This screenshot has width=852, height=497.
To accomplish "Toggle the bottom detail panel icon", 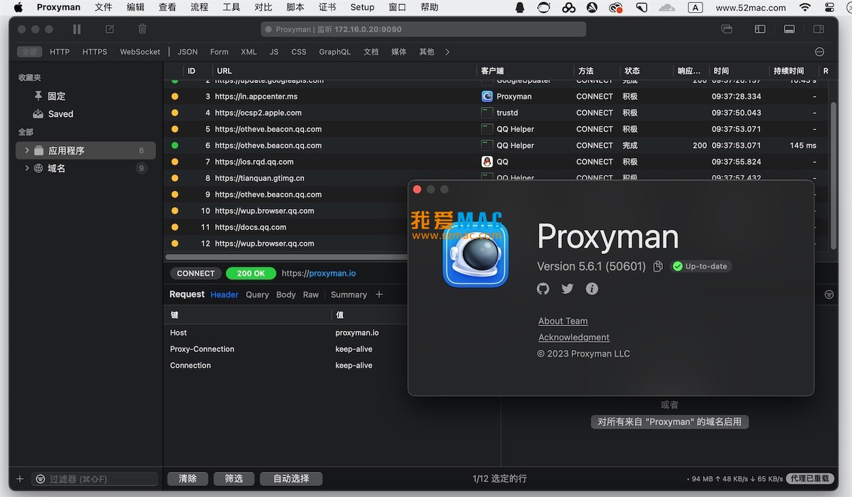I will coord(789,29).
